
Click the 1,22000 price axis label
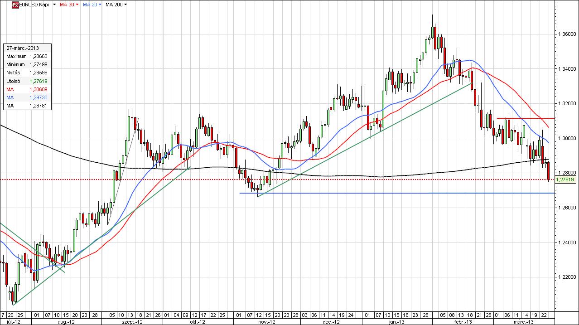click(x=567, y=277)
